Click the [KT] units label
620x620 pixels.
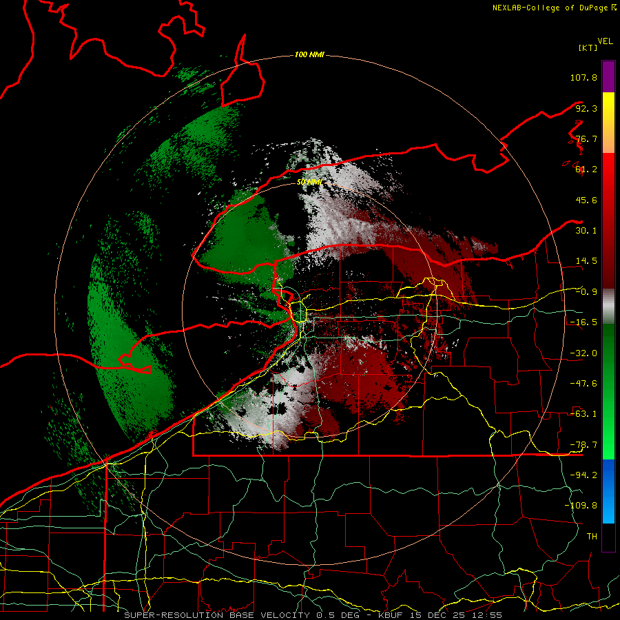click(x=588, y=48)
